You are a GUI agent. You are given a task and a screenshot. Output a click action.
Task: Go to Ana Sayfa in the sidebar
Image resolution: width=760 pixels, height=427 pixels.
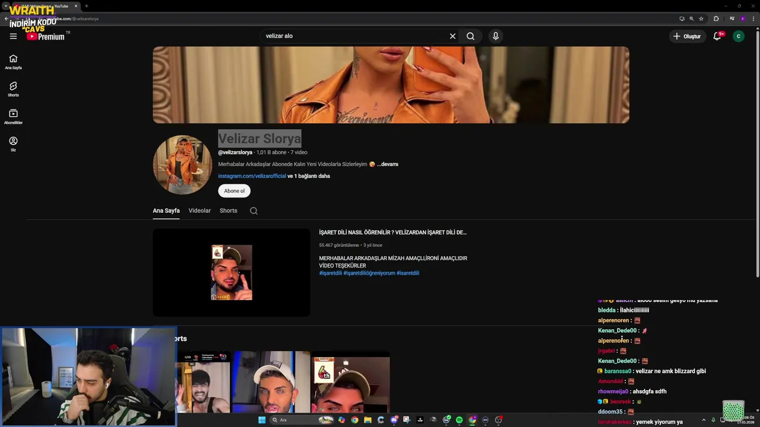tap(13, 62)
